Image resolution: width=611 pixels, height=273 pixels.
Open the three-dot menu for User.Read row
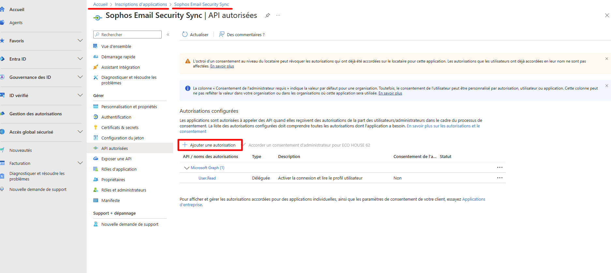click(500, 178)
